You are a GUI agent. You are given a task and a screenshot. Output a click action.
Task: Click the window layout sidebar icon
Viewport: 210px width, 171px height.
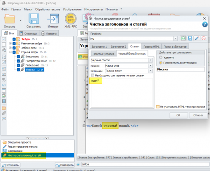click(x=4, y=90)
